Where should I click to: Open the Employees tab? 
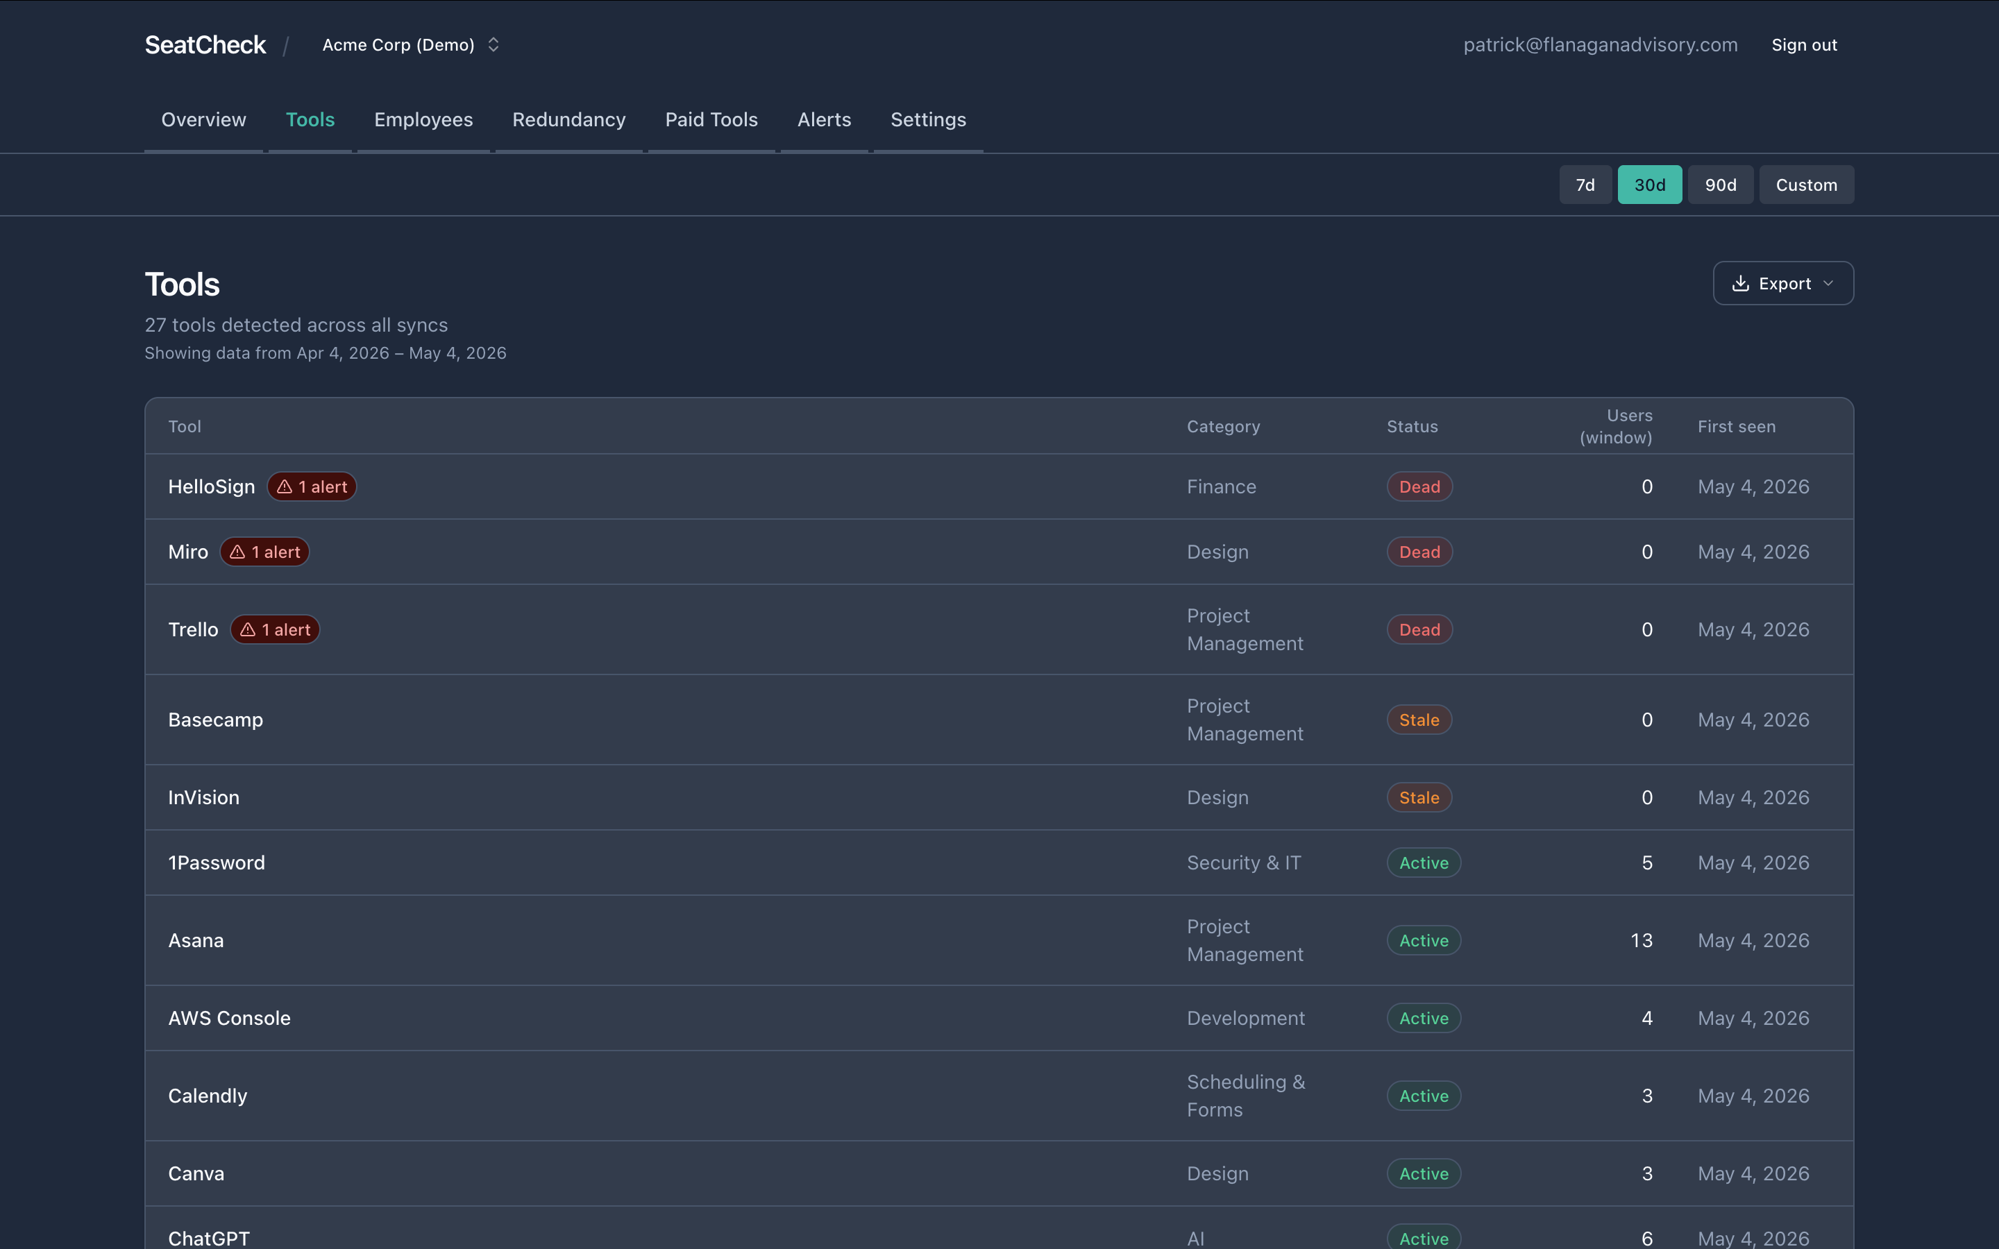[x=423, y=120]
